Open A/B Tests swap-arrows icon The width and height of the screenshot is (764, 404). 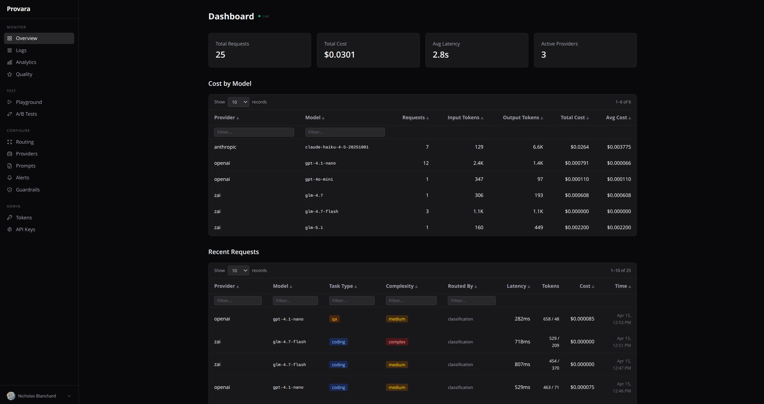[x=10, y=114]
